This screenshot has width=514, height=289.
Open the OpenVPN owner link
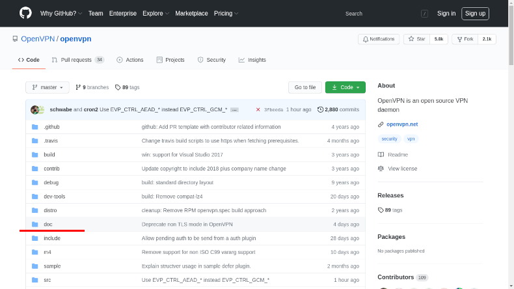click(38, 38)
